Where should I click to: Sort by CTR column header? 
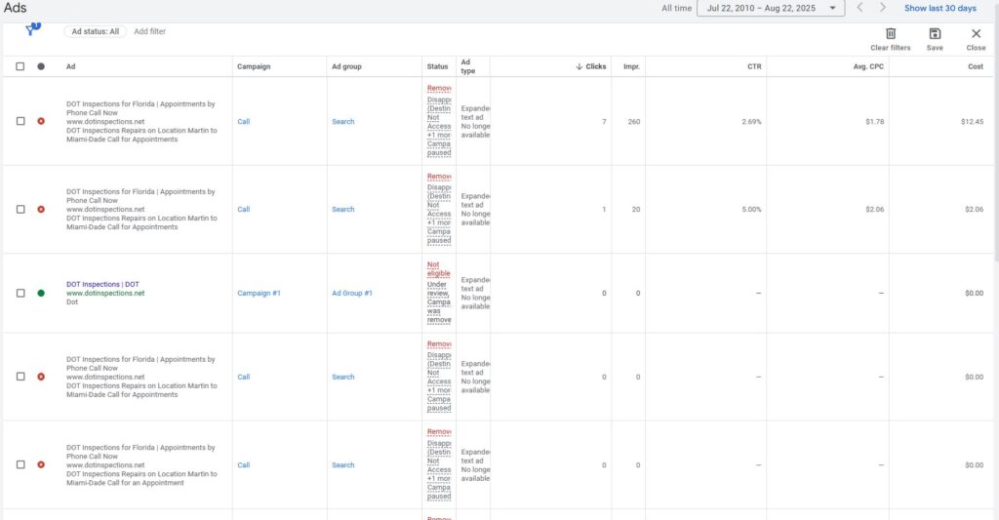point(754,66)
